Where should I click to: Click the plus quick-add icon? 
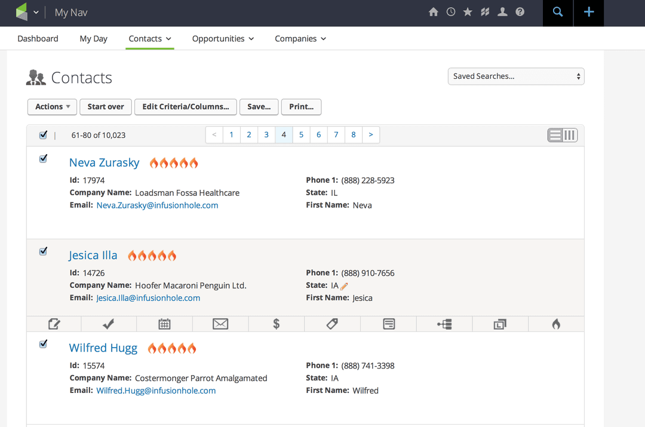point(589,12)
